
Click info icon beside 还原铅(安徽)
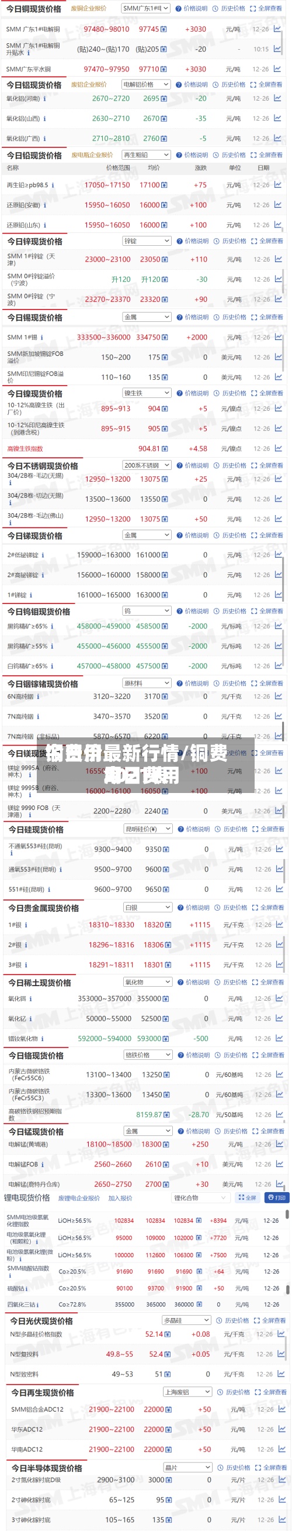pyautogui.click(x=44, y=205)
